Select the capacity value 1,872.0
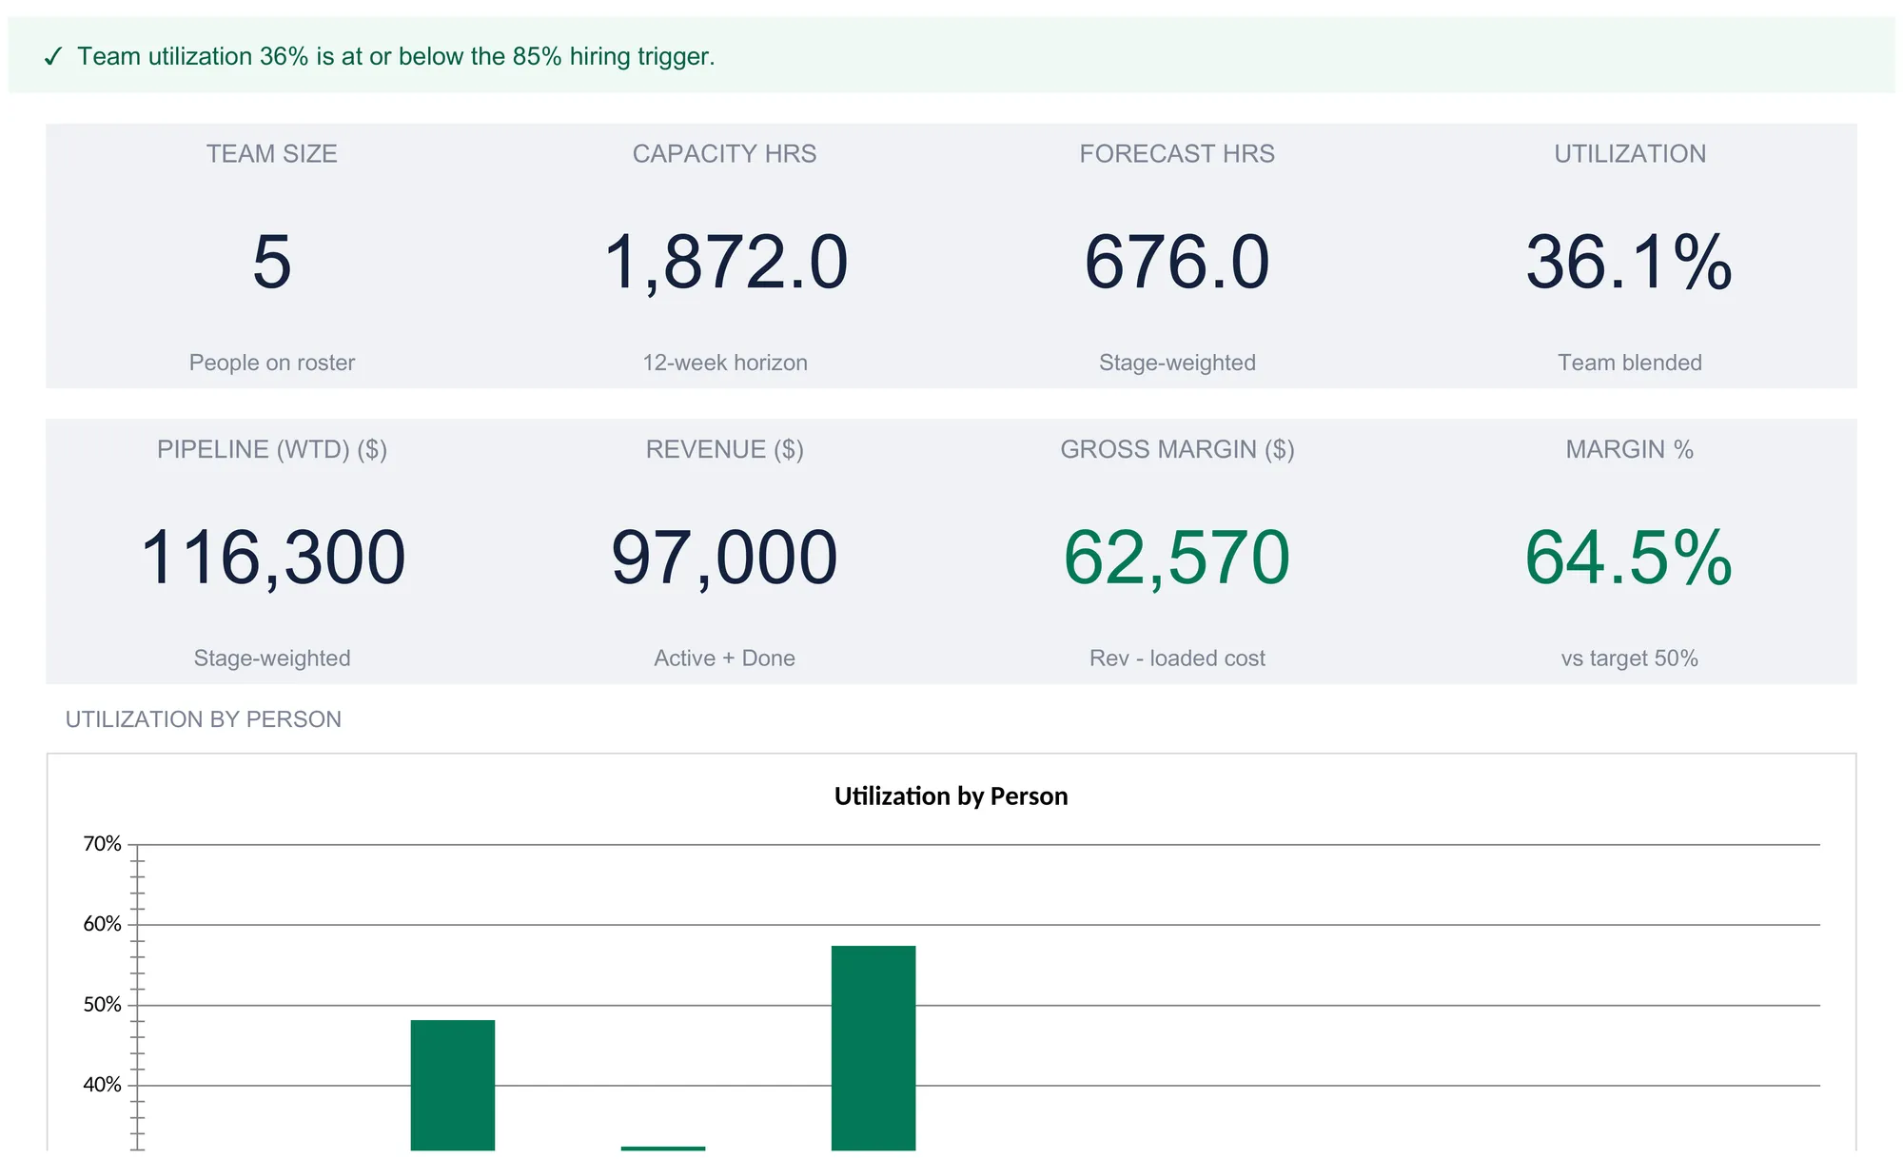 (725, 263)
